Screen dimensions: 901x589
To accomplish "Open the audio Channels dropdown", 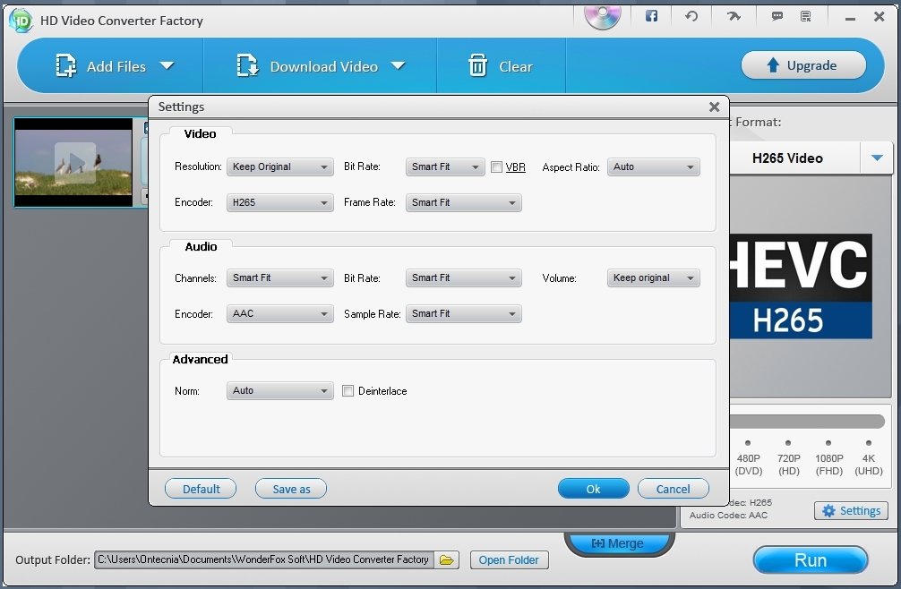I will [279, 277].
